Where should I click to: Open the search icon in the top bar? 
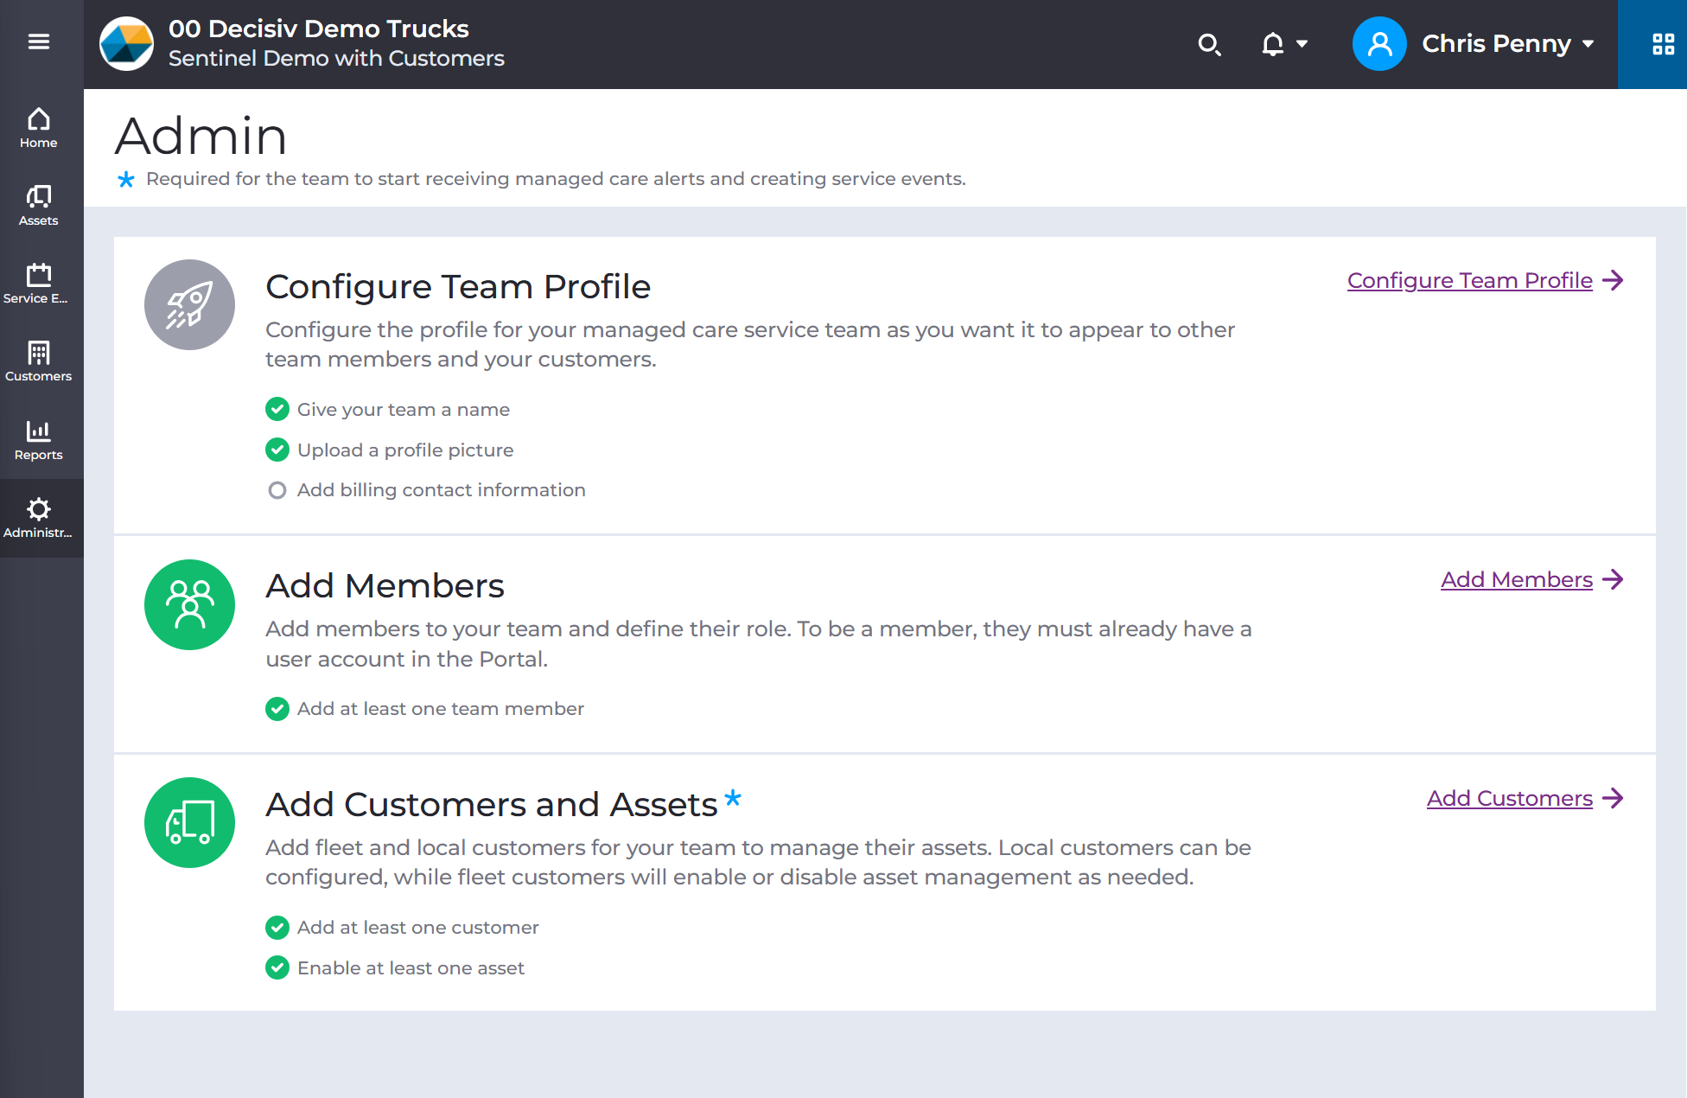click(x=1210, y=44)
